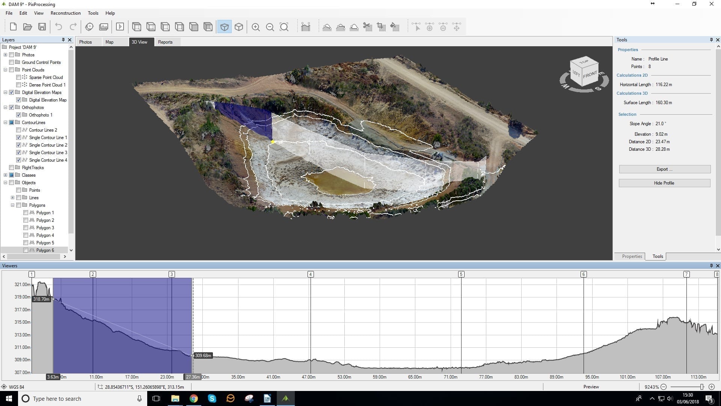
Task: Click the profile line tool icon
Action: pos(306,27)
